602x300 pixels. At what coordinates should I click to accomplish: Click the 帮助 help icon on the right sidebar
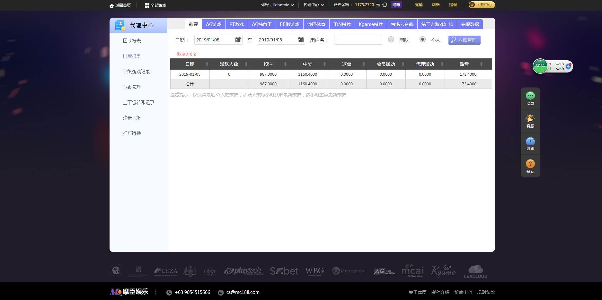[530, 164]
